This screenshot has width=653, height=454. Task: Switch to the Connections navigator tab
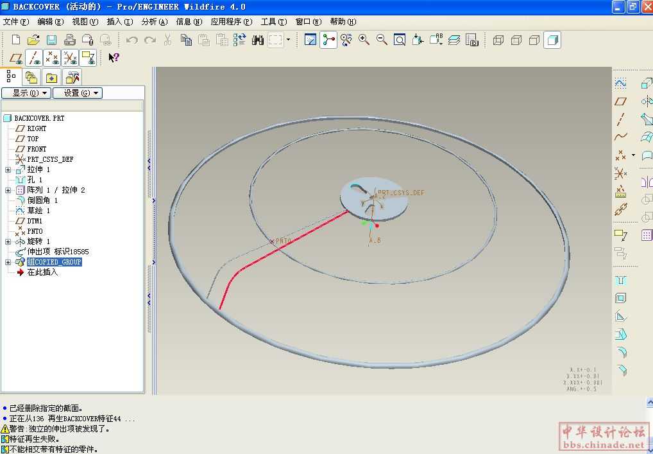point(72,78)
